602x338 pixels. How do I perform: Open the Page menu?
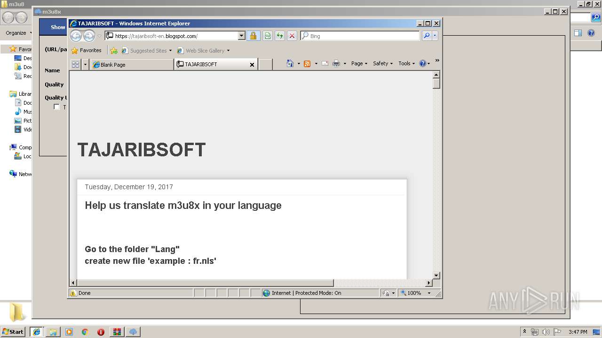pos(359,63)
